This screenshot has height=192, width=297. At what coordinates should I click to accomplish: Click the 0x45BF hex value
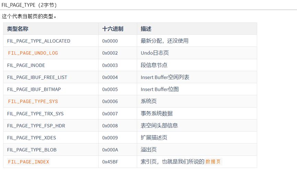110,162
